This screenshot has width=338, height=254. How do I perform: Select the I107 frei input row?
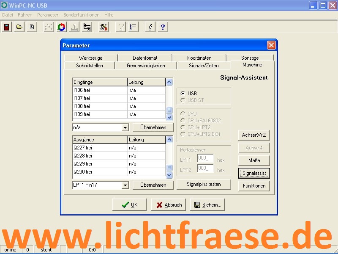coord(119,98)
